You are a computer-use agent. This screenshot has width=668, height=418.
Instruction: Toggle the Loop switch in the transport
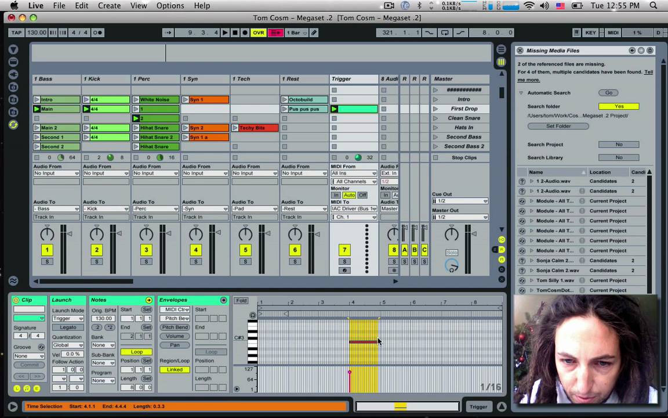point(445,33)
